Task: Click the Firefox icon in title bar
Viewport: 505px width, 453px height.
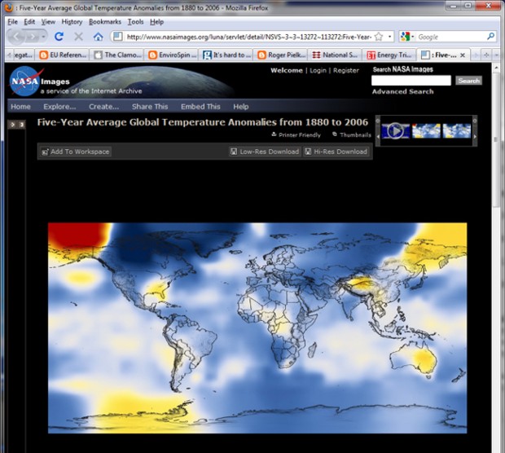Action: tap(8, 7)
